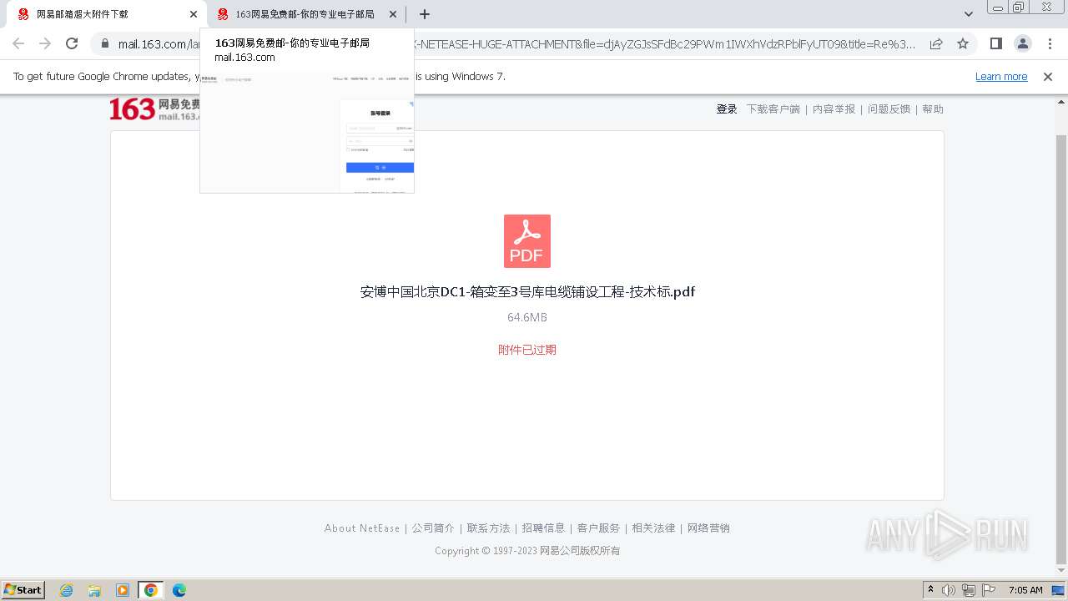Close the 163网易免费邮 tab
This screenshot has height=601, width=1068.
coord(393,14)
